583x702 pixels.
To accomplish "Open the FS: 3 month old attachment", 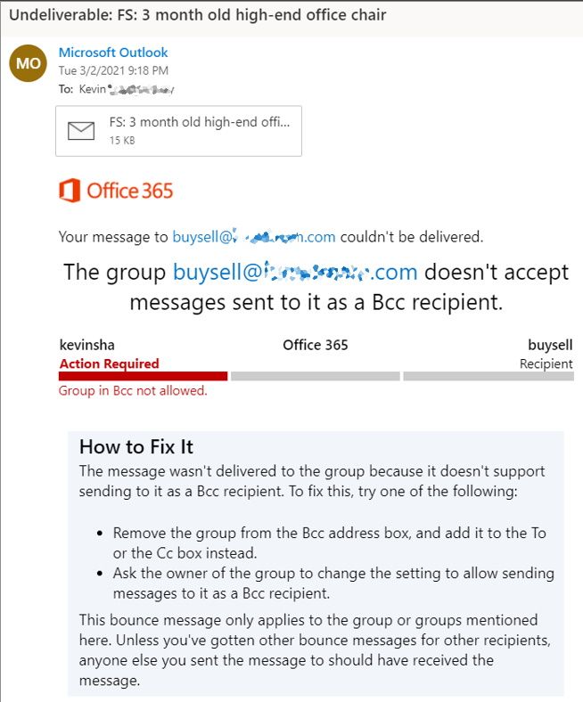I will click(x=178, y=131).
